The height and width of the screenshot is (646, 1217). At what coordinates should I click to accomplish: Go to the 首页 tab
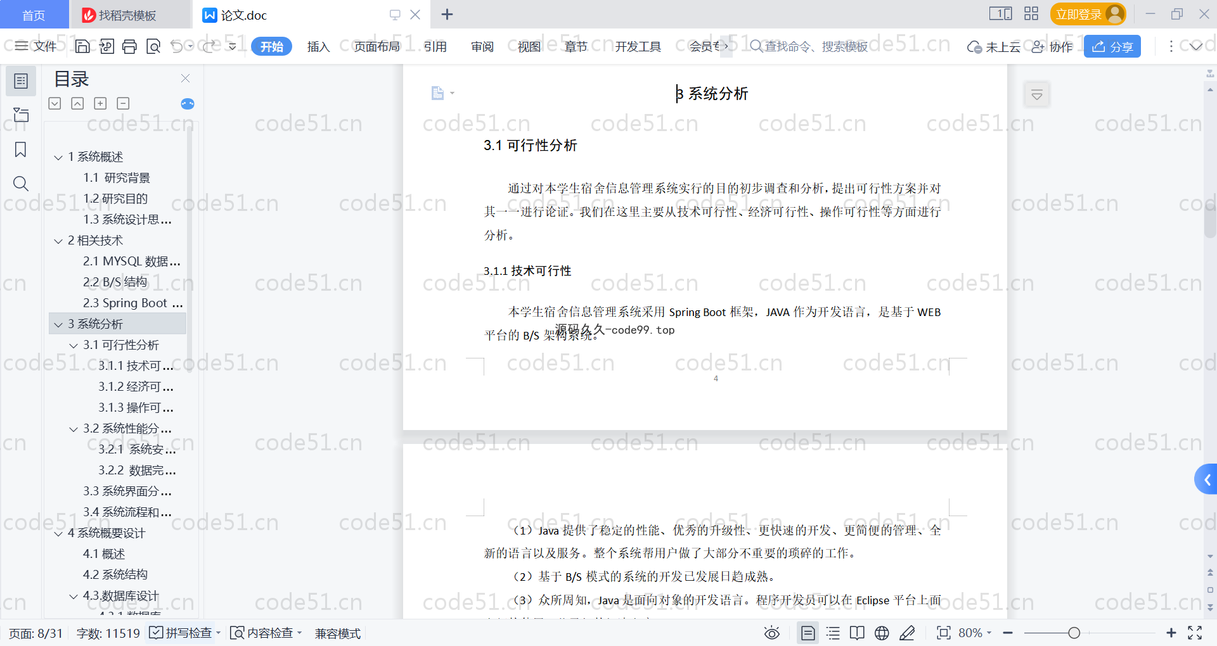34,15
